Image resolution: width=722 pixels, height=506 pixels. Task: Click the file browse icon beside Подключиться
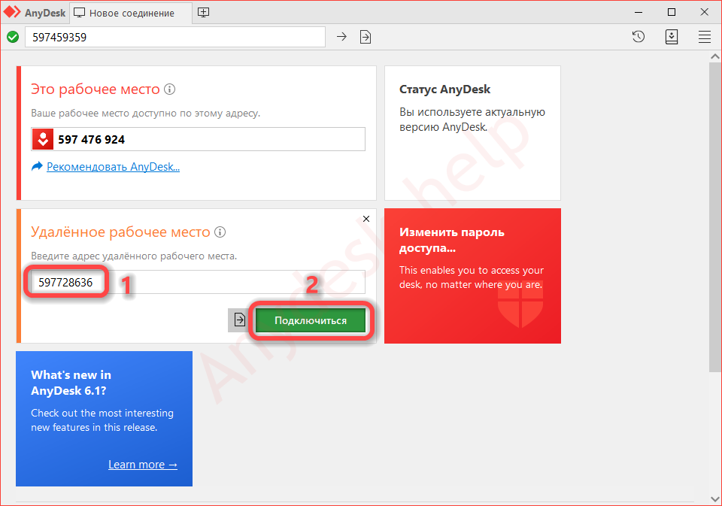point(239,320)
